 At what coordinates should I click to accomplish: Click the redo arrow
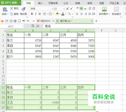tap(28, 21)
